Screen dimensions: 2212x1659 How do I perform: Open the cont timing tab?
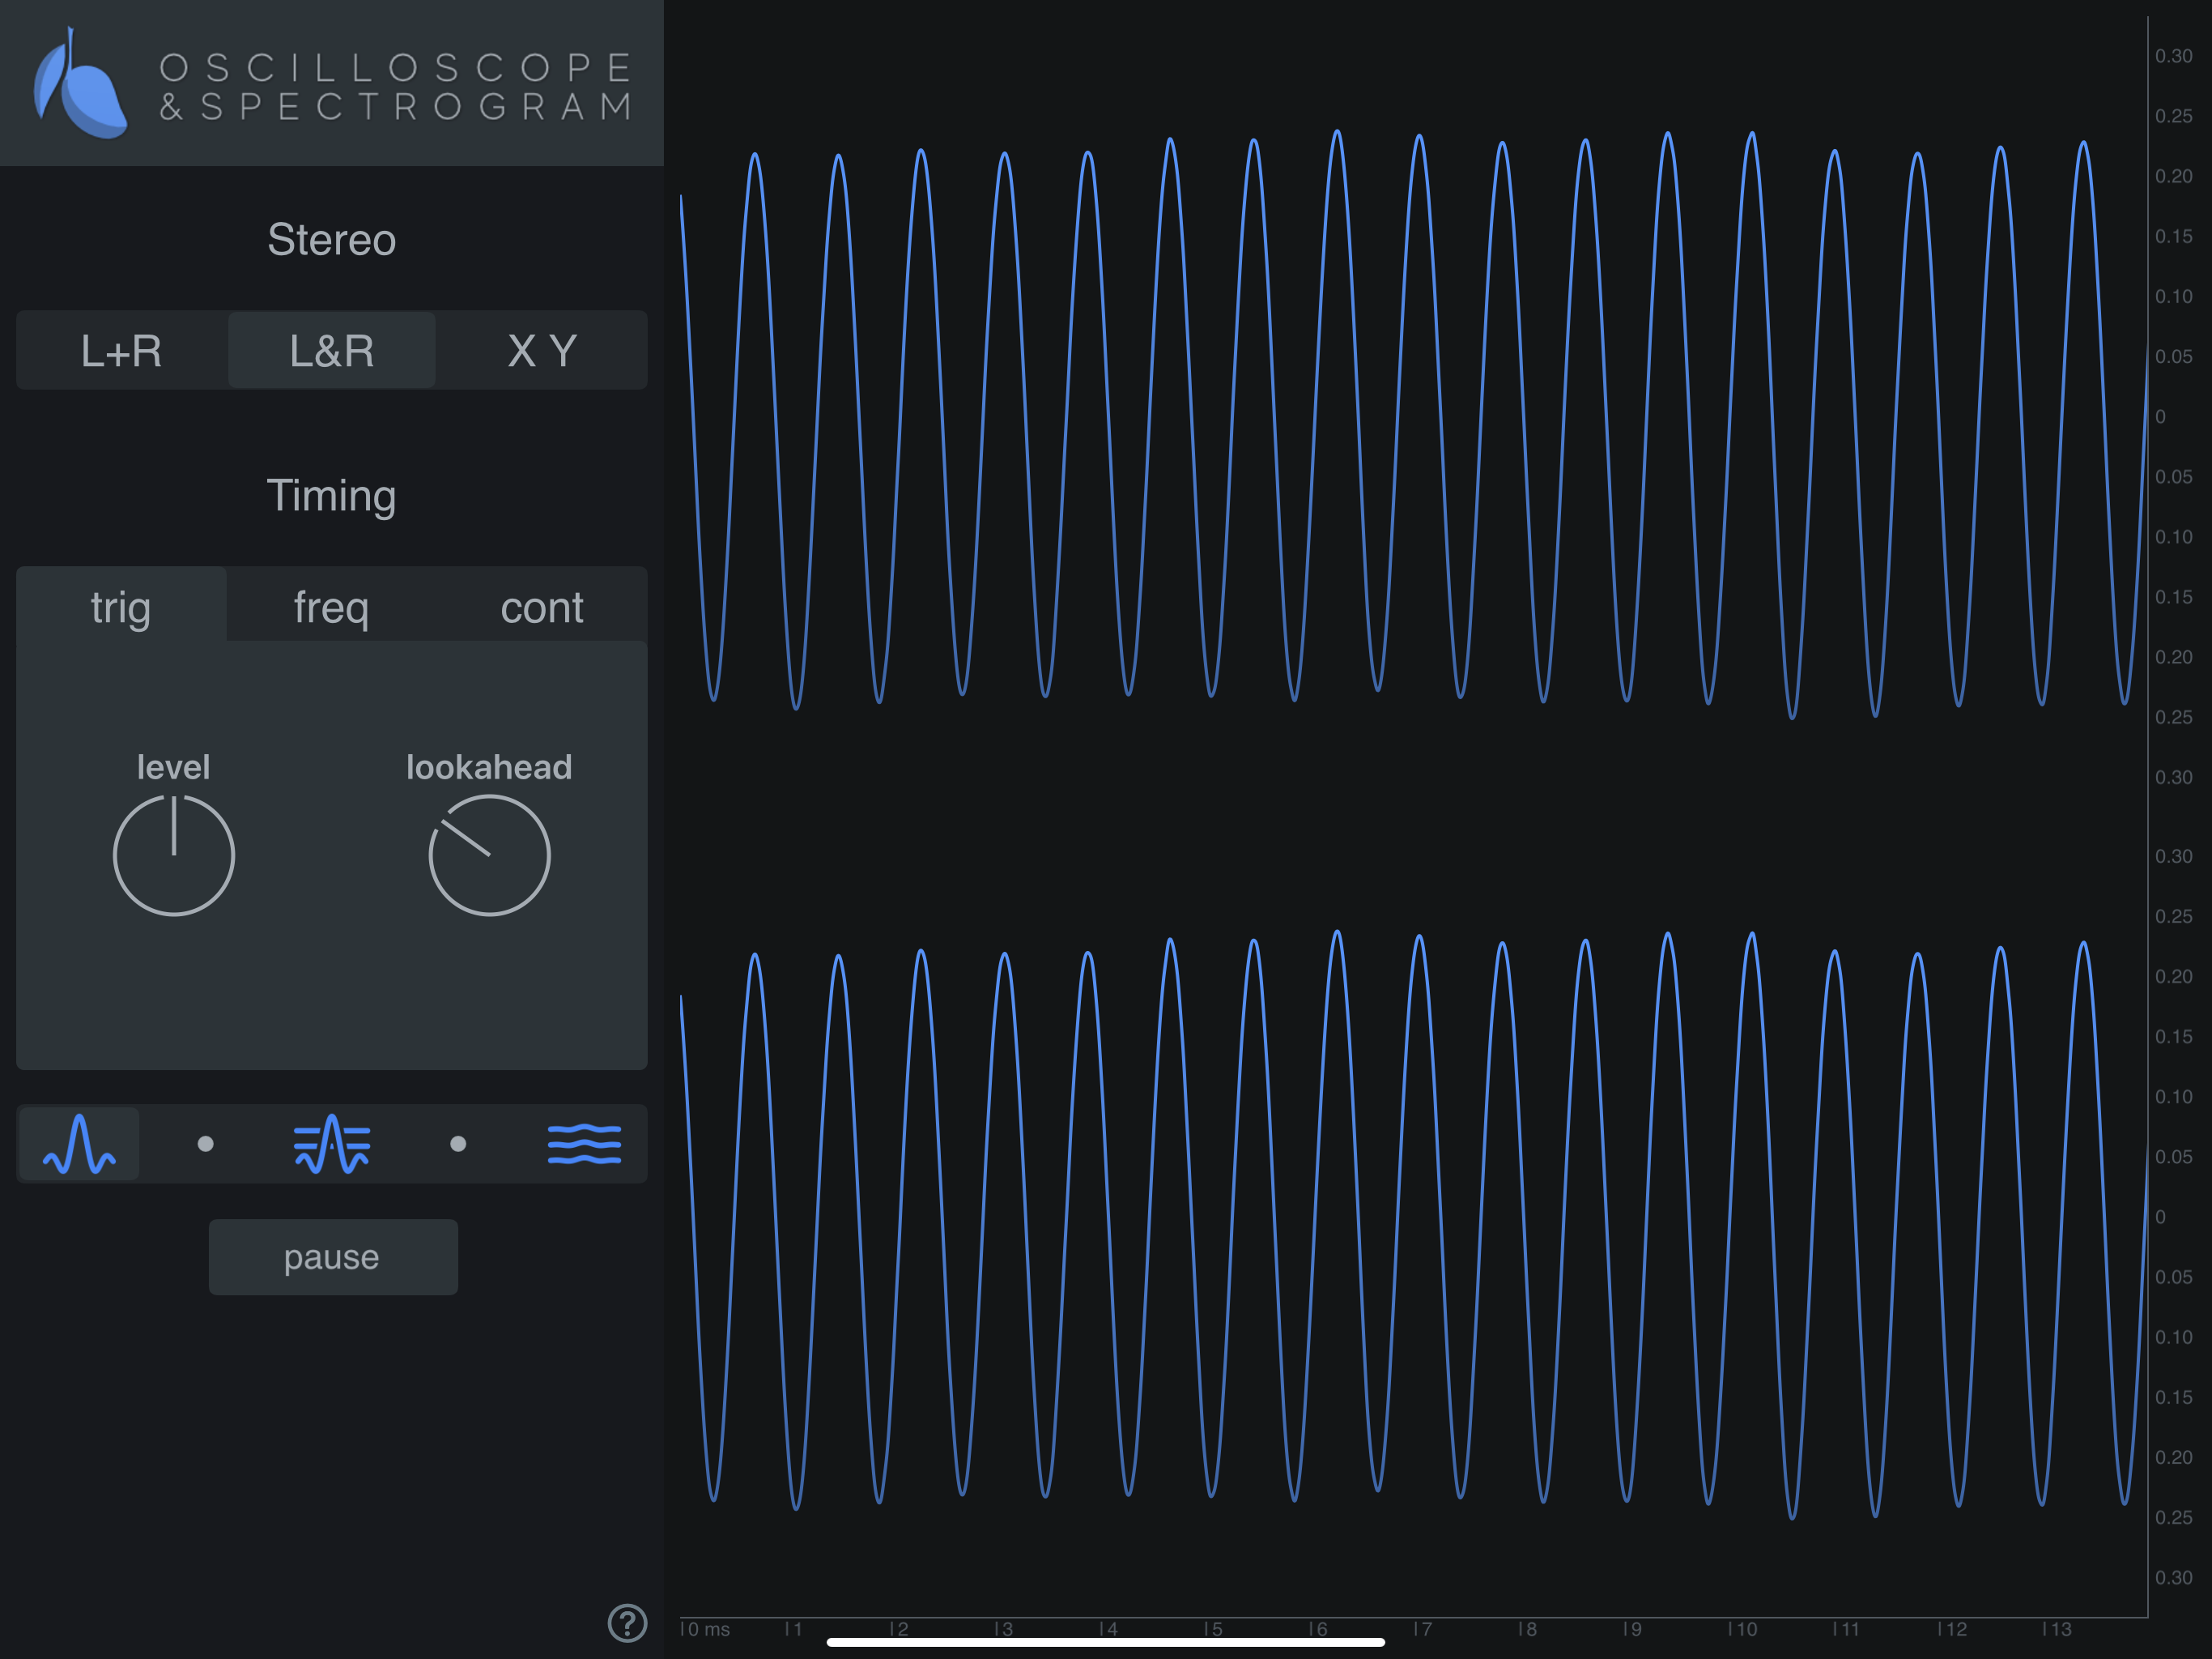coord(542,607)
